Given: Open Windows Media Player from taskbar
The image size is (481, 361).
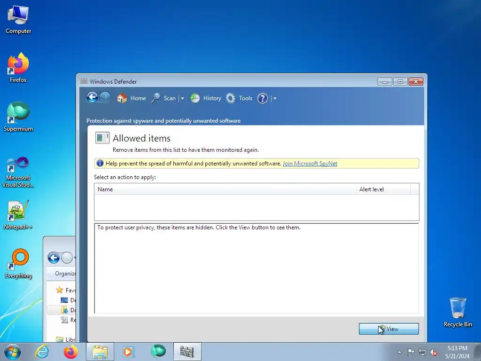Looking at the screenshot, I should coord(128,352).
